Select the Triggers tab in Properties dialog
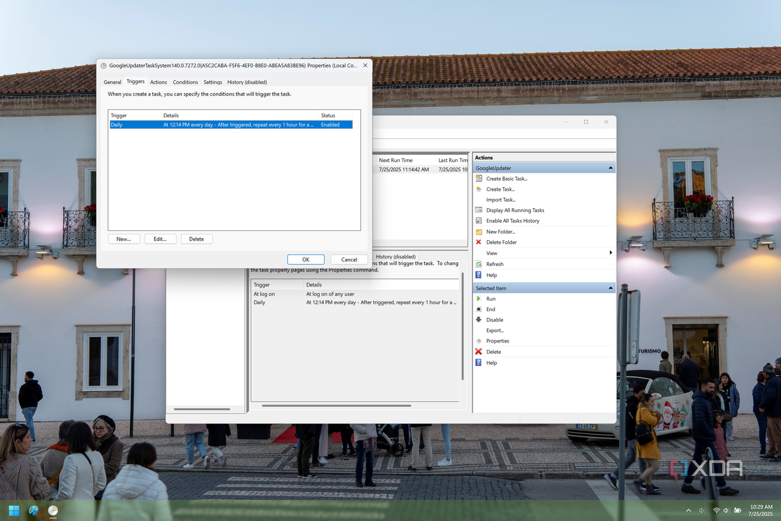This screenshot has width=781, height=521. 136,81
